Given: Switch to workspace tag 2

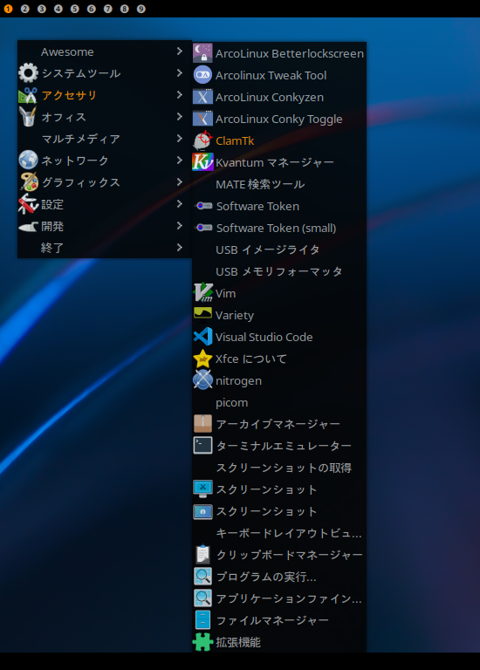Looking at the screenshot, I should [24, 9].
